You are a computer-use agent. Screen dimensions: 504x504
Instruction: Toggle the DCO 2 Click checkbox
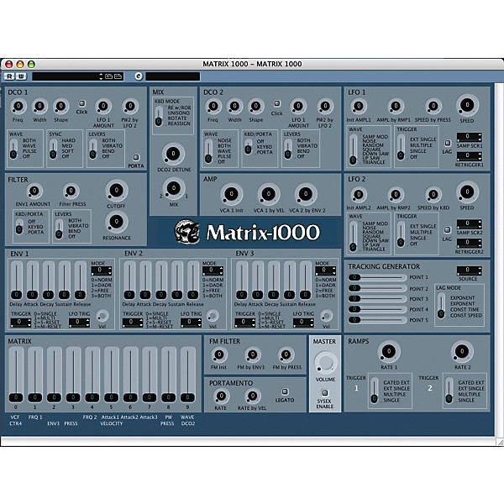(276, 103)
